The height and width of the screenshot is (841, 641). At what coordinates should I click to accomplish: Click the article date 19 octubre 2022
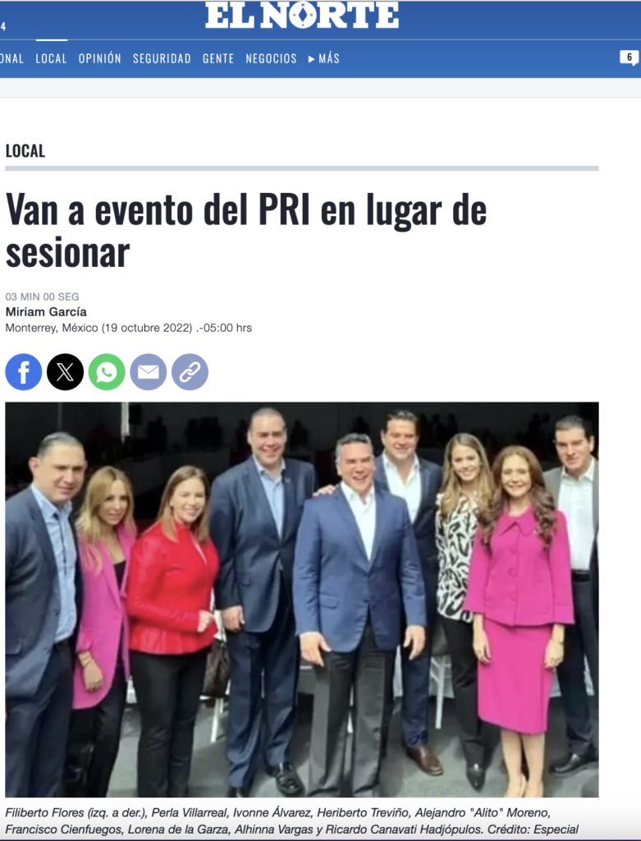pos(147,328)
